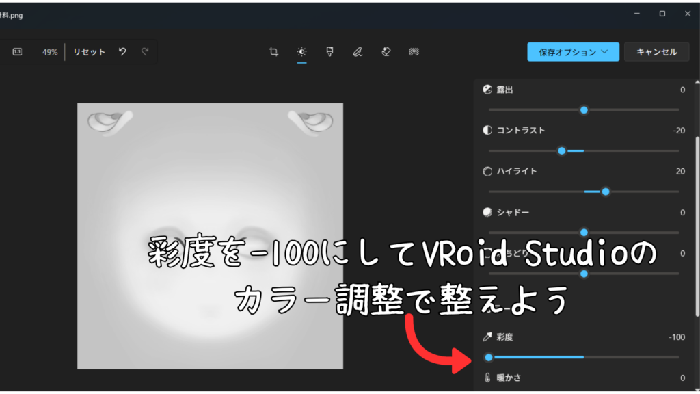Click the キャンセル button
Screen dimensions: 700x394
point(657,52)
